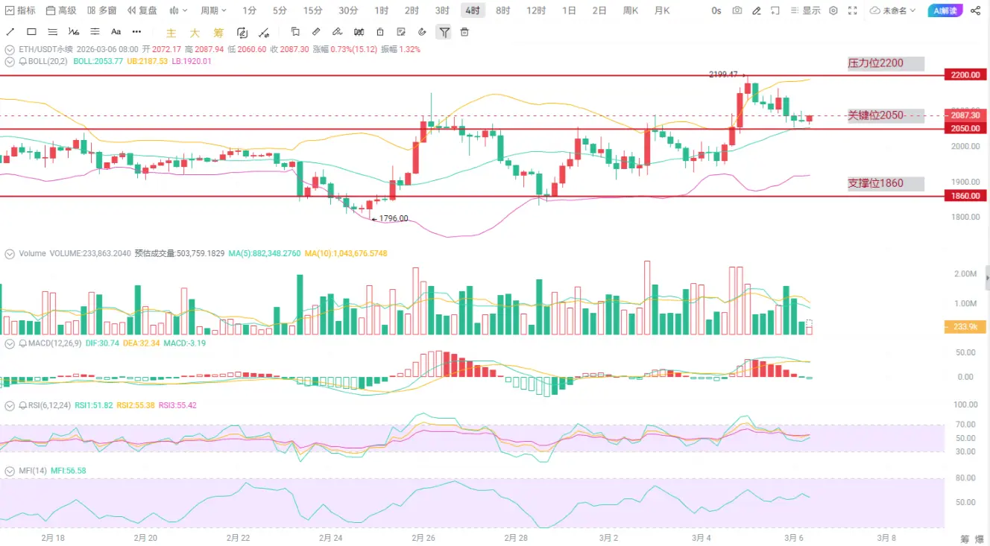Toggle the 筹 chip distribution button
The width and height of the screenshot is (990, 546).
coord(218,33)
